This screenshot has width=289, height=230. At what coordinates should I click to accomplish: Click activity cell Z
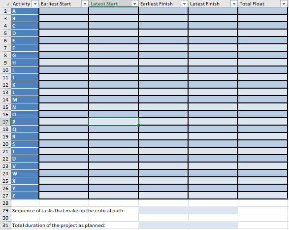[x=25, y=196]
